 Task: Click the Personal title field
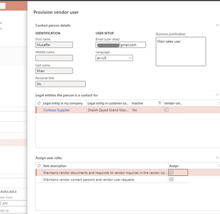60,84
